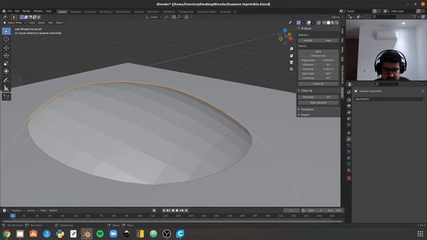Screen dimensions: 427x240
Task: Open the Edit menu
Action: pyautogui.click(x=17, y=11)
